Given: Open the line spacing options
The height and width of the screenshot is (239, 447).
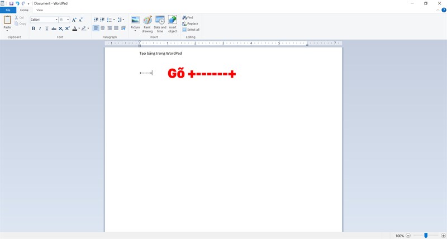Looking at the screenshot, I should pos(121,20).
